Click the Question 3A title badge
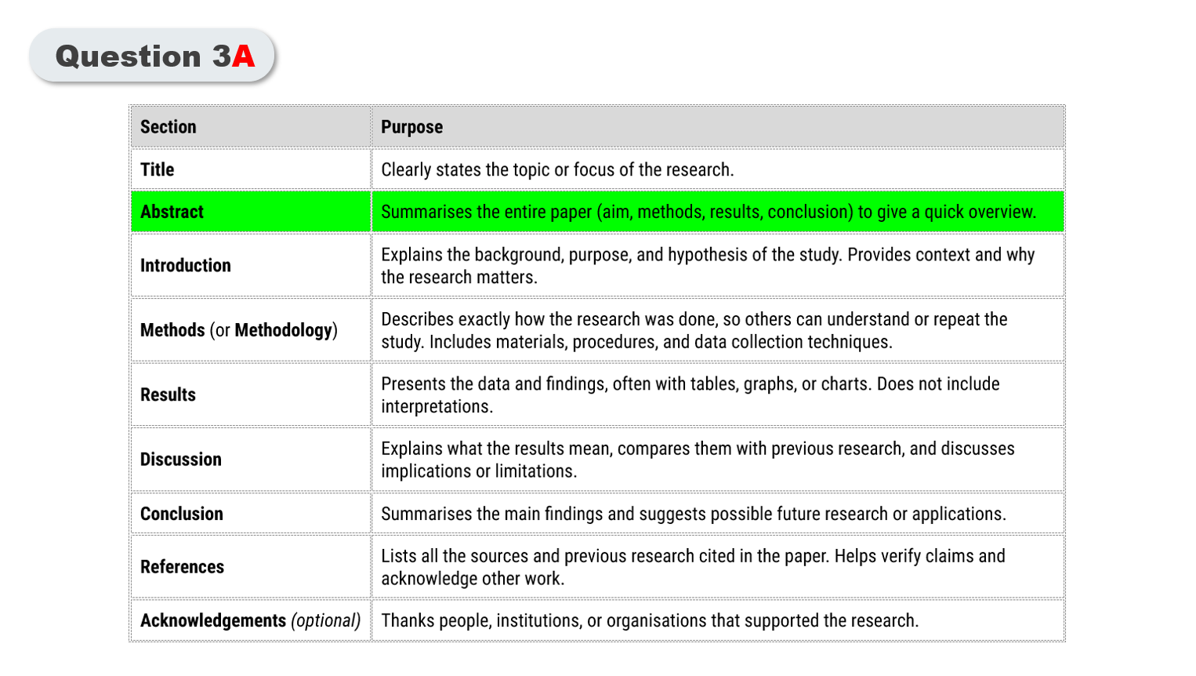The height and width of the screenshot is (676, 1196). (x=154, y=56)
